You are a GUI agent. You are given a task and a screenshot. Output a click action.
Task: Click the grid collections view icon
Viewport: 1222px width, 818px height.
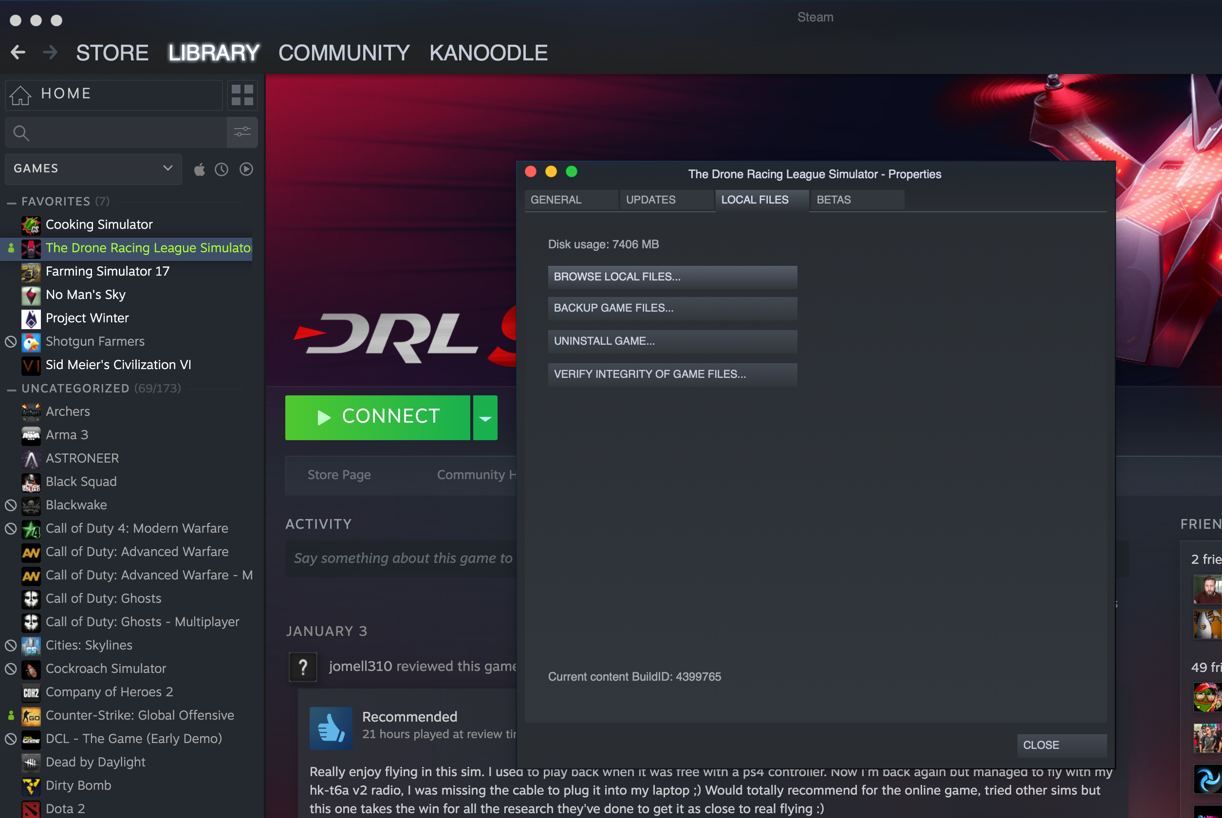242,95
